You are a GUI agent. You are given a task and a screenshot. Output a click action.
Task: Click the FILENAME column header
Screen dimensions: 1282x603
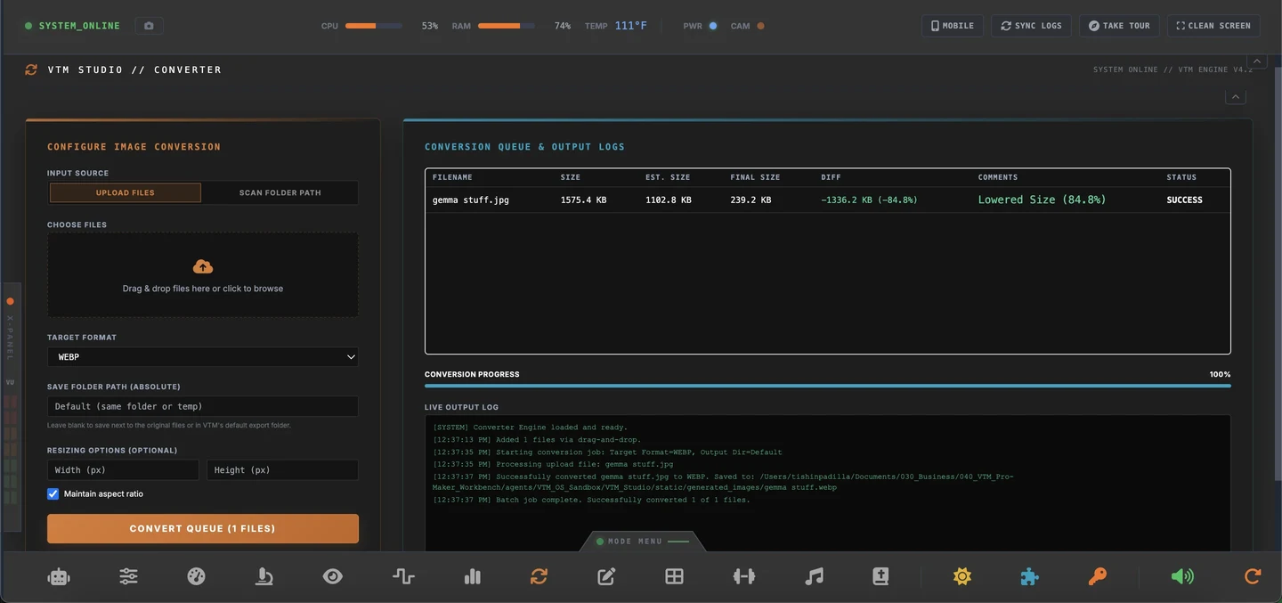(452, 177)
